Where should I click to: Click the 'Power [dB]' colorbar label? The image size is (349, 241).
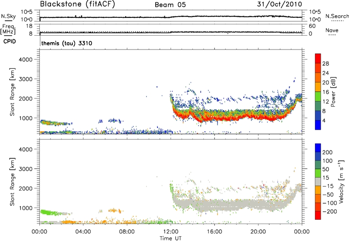pos(333,92)
